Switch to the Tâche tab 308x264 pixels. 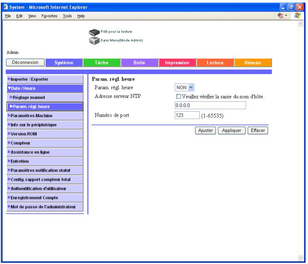[x=101, y=63]
